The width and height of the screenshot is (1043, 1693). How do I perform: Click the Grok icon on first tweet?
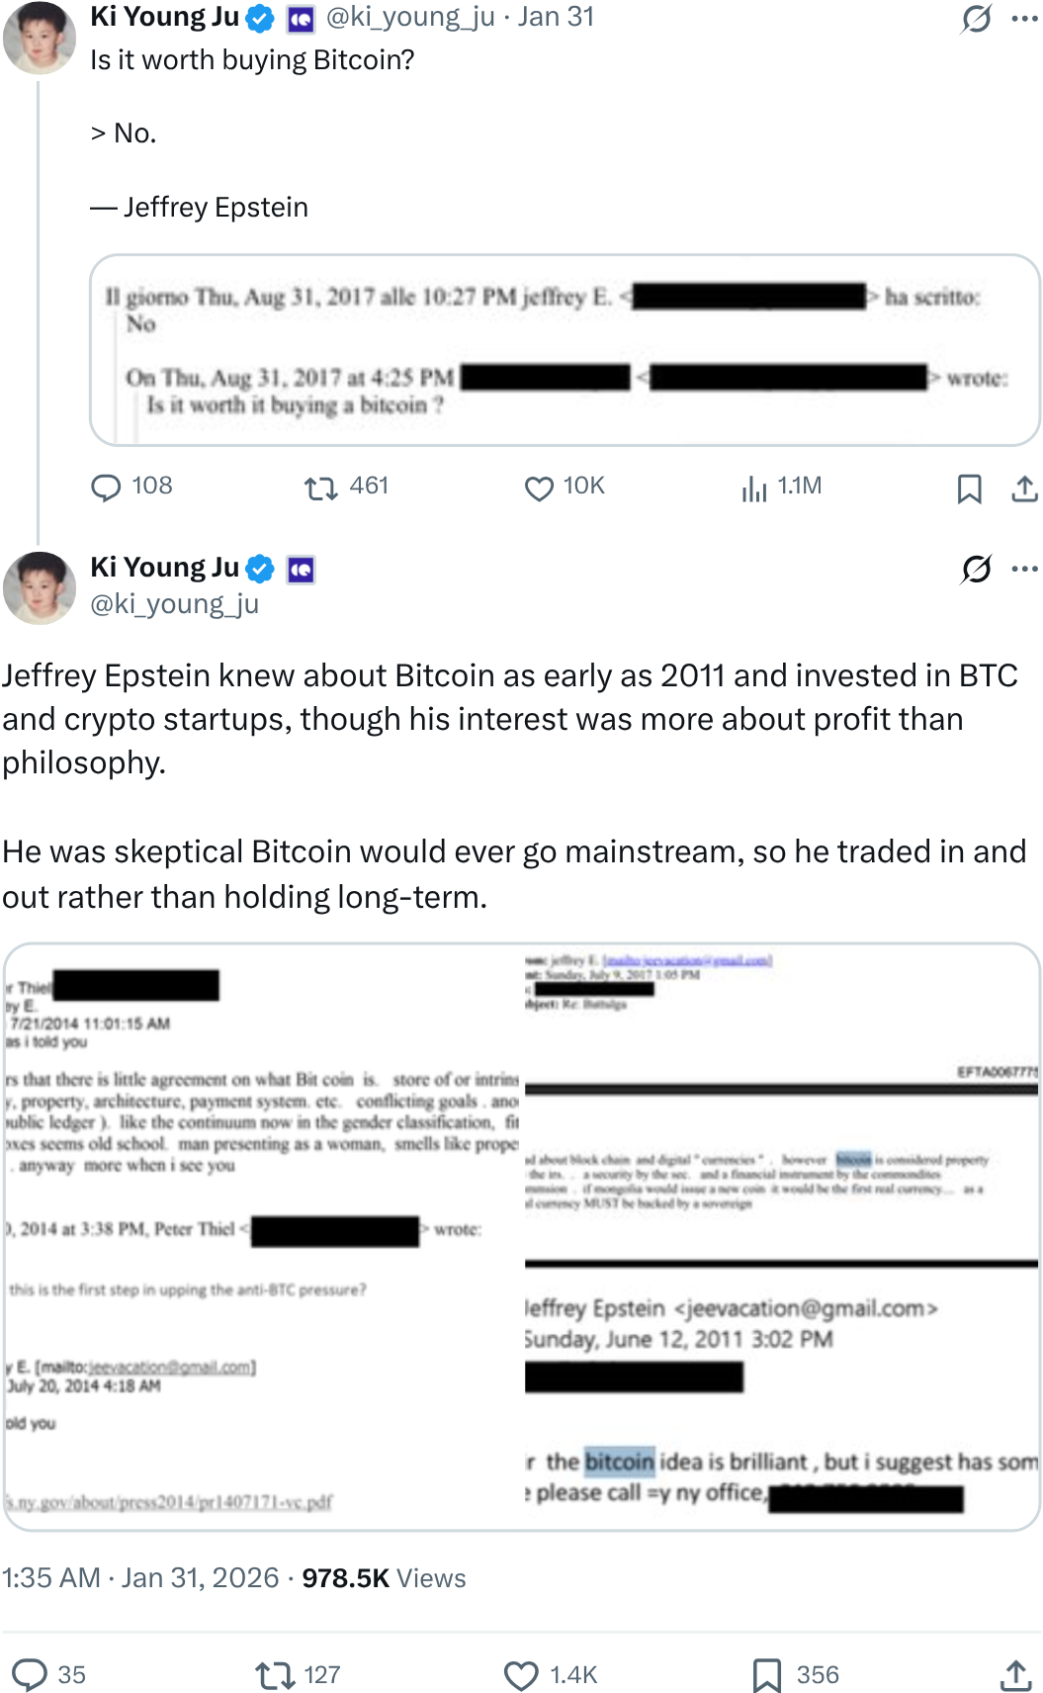click(x=976, y=19)
